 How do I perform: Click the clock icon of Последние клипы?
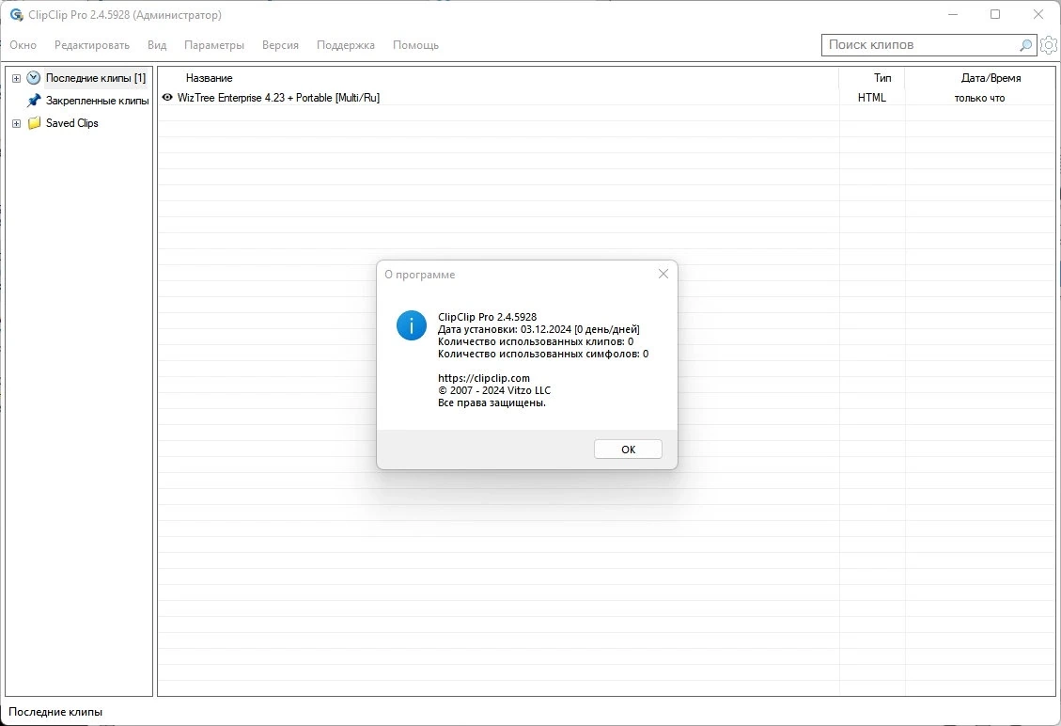(x=33, y=78)
